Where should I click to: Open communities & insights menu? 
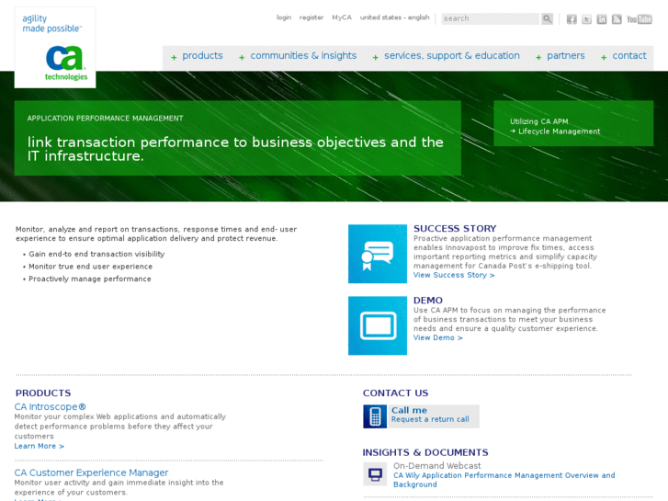pos(303,56)
